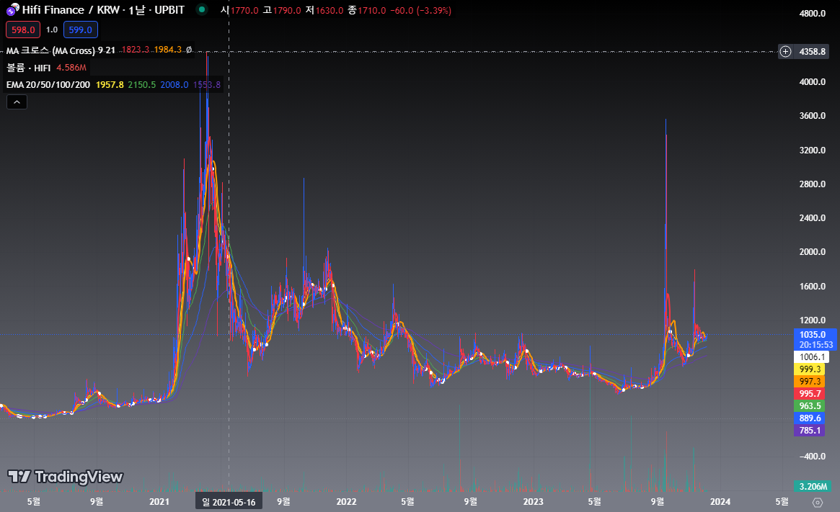Click the 1957.8 EMA 20 value

[x=110, y=84]
